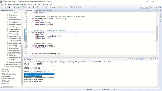
Task: Toggle Scroll Lock in the Console toolbar
Action: (137, 59)
